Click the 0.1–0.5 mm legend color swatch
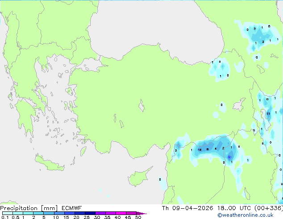The image size is (283, 219). [8, 213]
